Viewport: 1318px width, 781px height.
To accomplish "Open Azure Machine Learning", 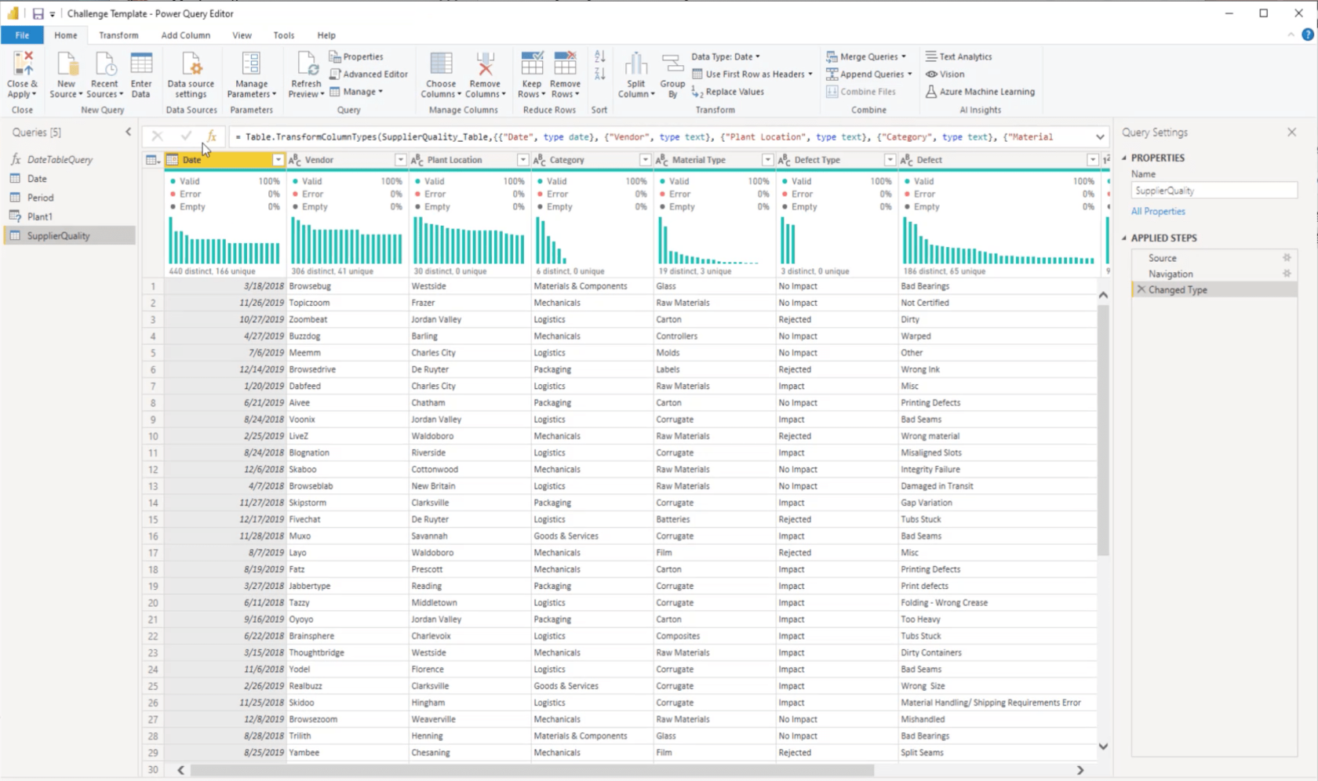I will tap(980, 92).
